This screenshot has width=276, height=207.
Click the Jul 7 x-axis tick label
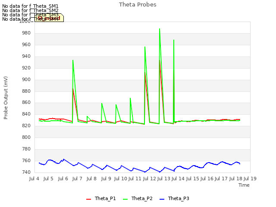click(77, 179)
